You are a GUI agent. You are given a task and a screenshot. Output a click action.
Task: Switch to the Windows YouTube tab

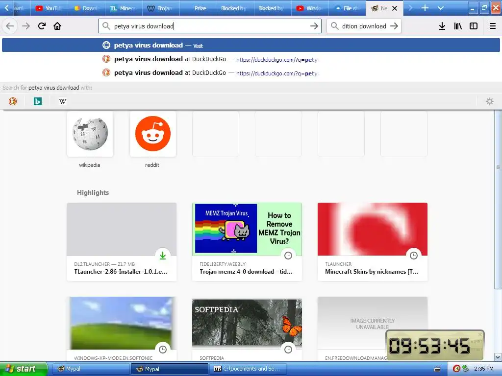pyautogui.click(x=310, y=8)
